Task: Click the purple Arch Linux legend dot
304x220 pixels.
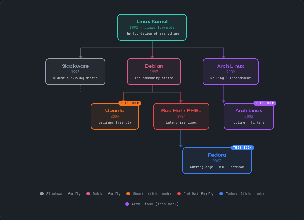Action: pos(127,204)
